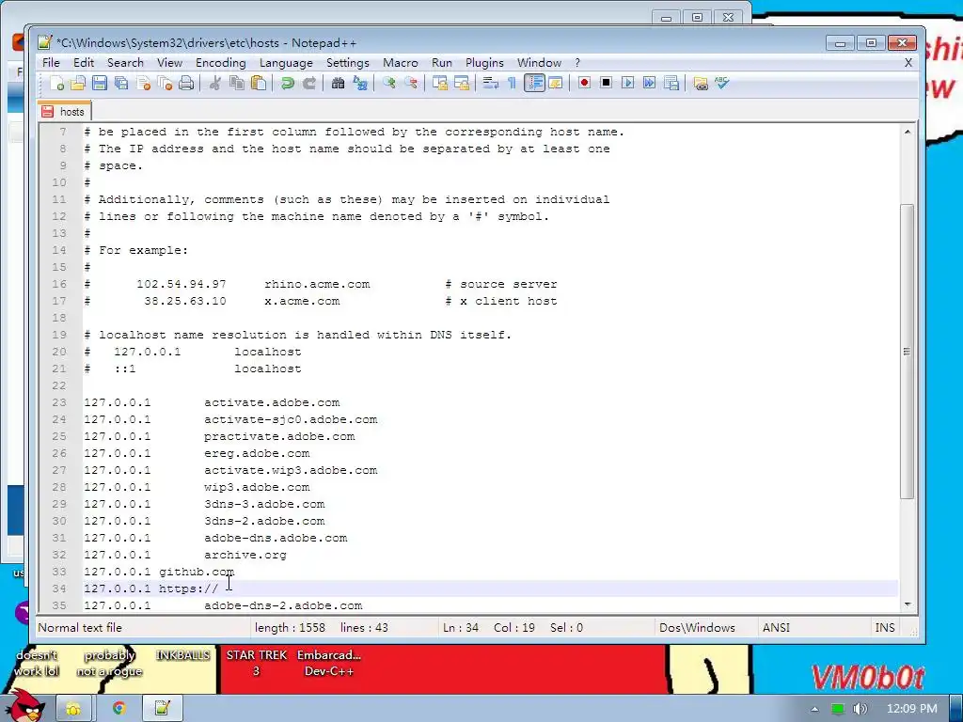The width and height of the screenshot is (963, 722).
Task: Open the Settings menu
Action: 348,63
